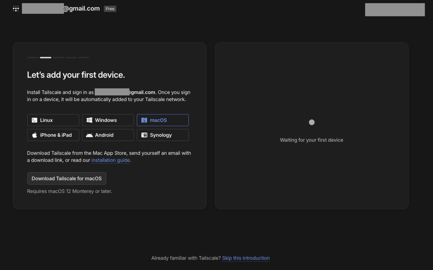
Task: Click the Android robot icon
Action: [x=89, y=135]
